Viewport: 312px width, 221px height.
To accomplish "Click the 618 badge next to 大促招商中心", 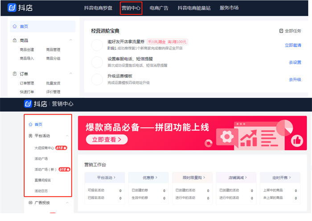I will (x=61, y=148).
